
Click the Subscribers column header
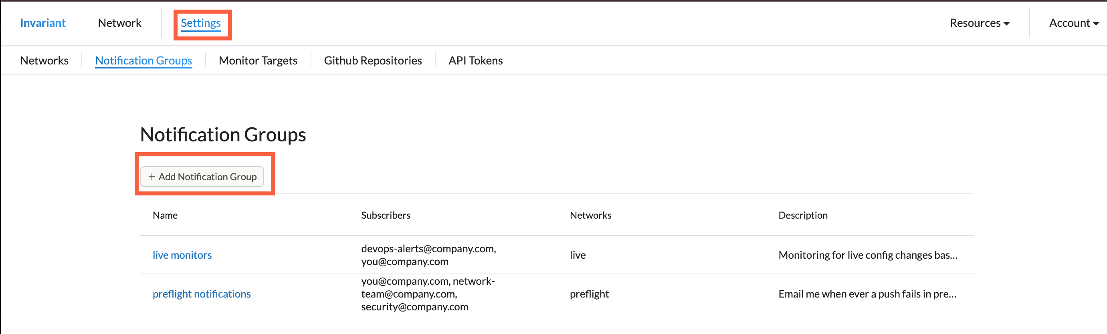(386, 215)
